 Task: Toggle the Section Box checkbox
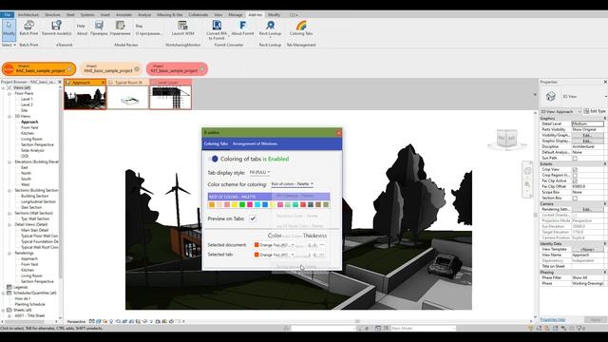pos(575,198)
